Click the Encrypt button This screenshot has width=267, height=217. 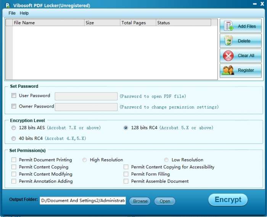(x=228, y=200)
